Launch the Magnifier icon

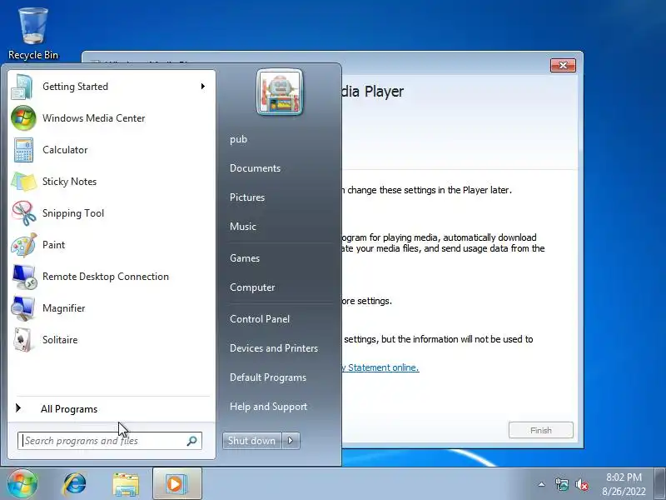23,308
